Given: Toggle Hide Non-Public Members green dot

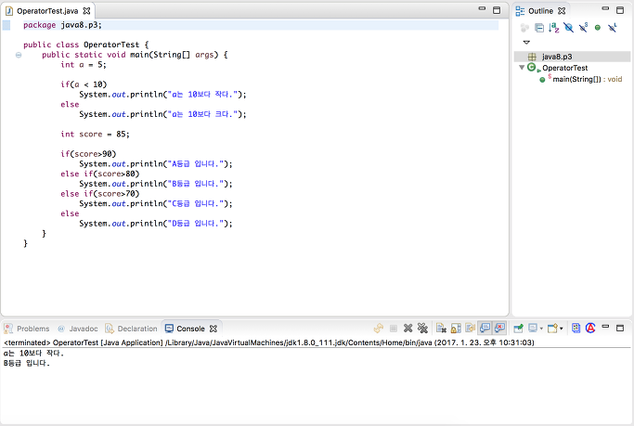Looking at the screenshot, I should 598,28.
